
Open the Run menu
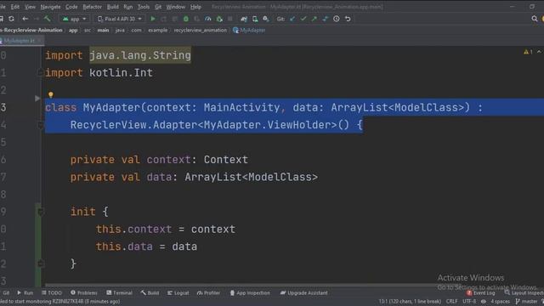point(128,7)
